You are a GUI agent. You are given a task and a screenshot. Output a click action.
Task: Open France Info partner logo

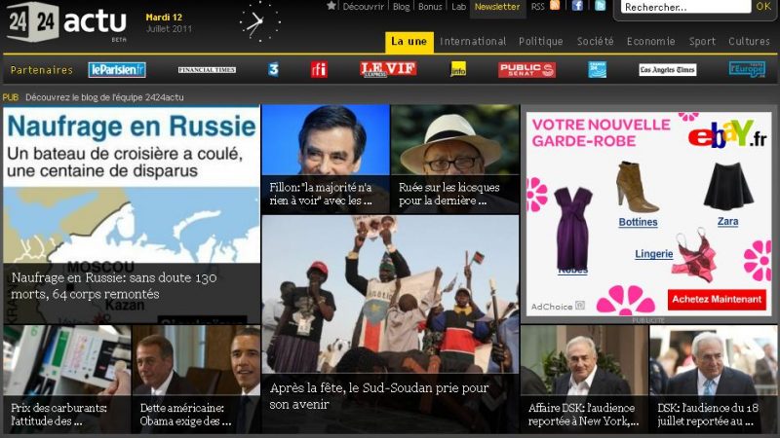pyautogui.click(x=458, y=69)
